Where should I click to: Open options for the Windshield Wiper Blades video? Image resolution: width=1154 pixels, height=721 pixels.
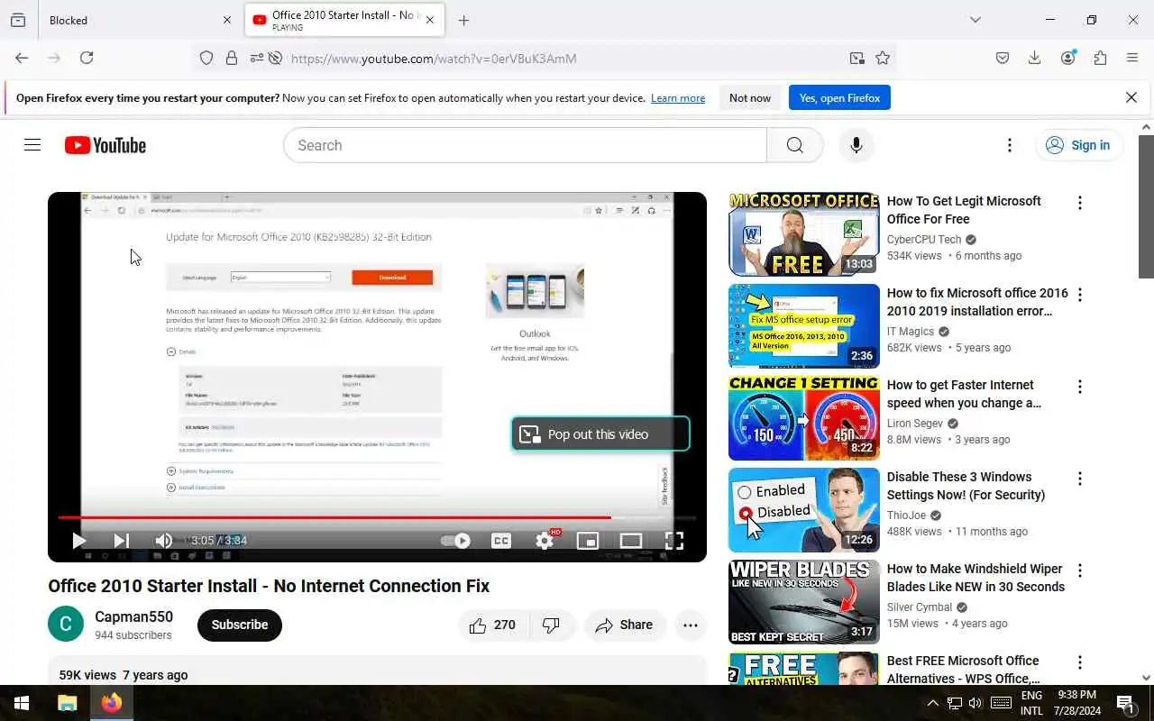coord(1079,570)
